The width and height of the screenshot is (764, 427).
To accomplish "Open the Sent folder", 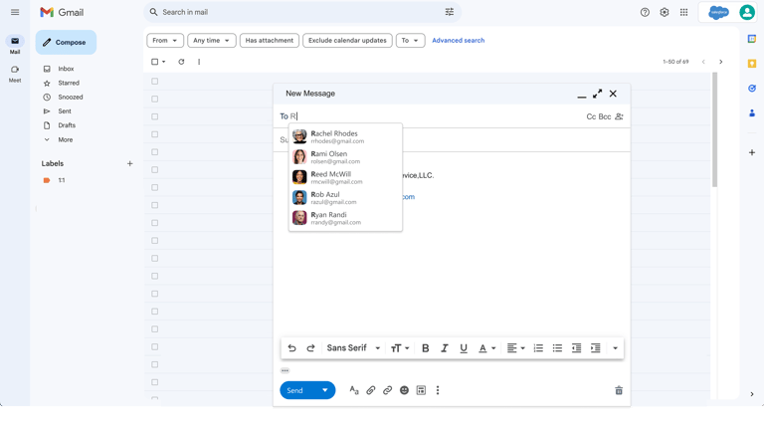I will (x=65, y=111).
